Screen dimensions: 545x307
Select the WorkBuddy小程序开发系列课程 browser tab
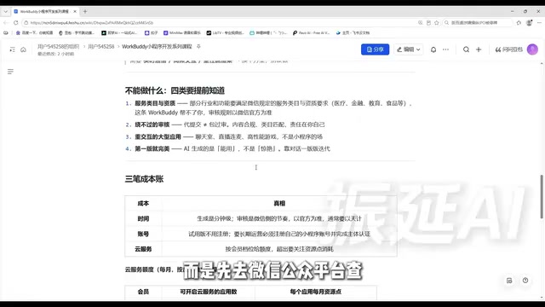45,11
